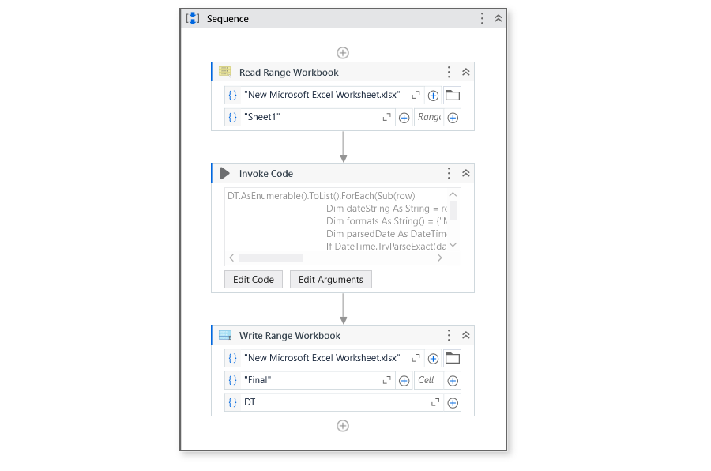Expand "Final" expression editor
The height and width of the screenshot is (471, 711).
point(386,380)
